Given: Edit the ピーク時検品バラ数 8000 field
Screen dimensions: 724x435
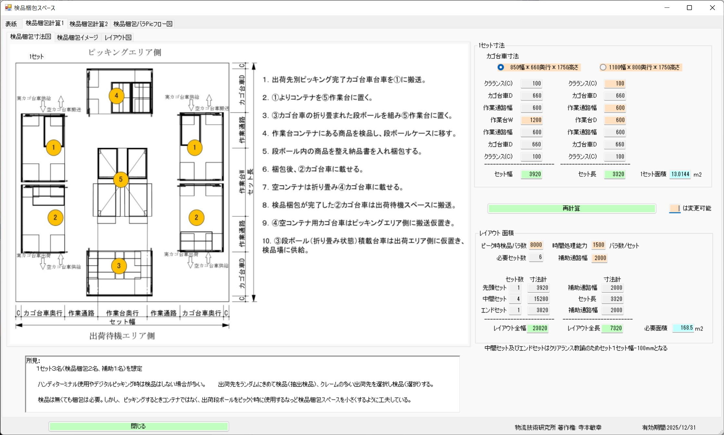Looking at the screenshot, I should [536, 245].
